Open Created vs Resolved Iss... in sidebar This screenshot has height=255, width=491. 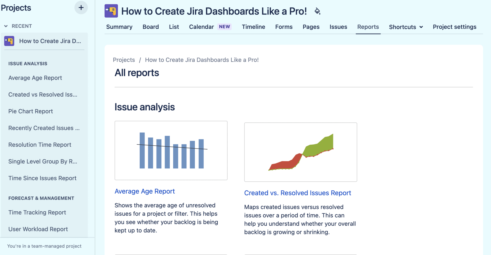coord(43,95)
